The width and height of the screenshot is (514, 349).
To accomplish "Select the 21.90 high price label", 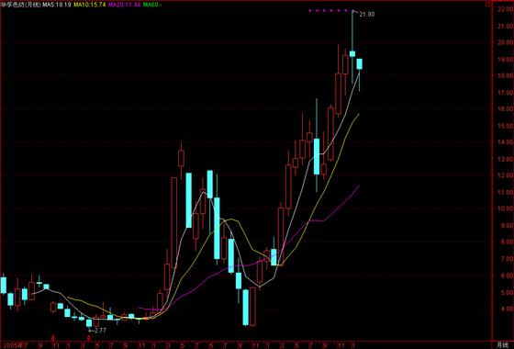I will tap(366, 14).
